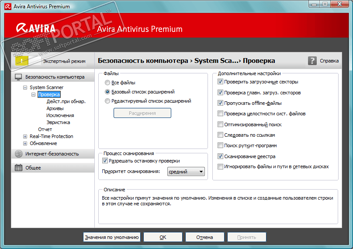Select Real-Time Protection in the tree
Image resolution: width=353 pixels, height=249 pixels.
pyautogui.click(x=51, y=136)
